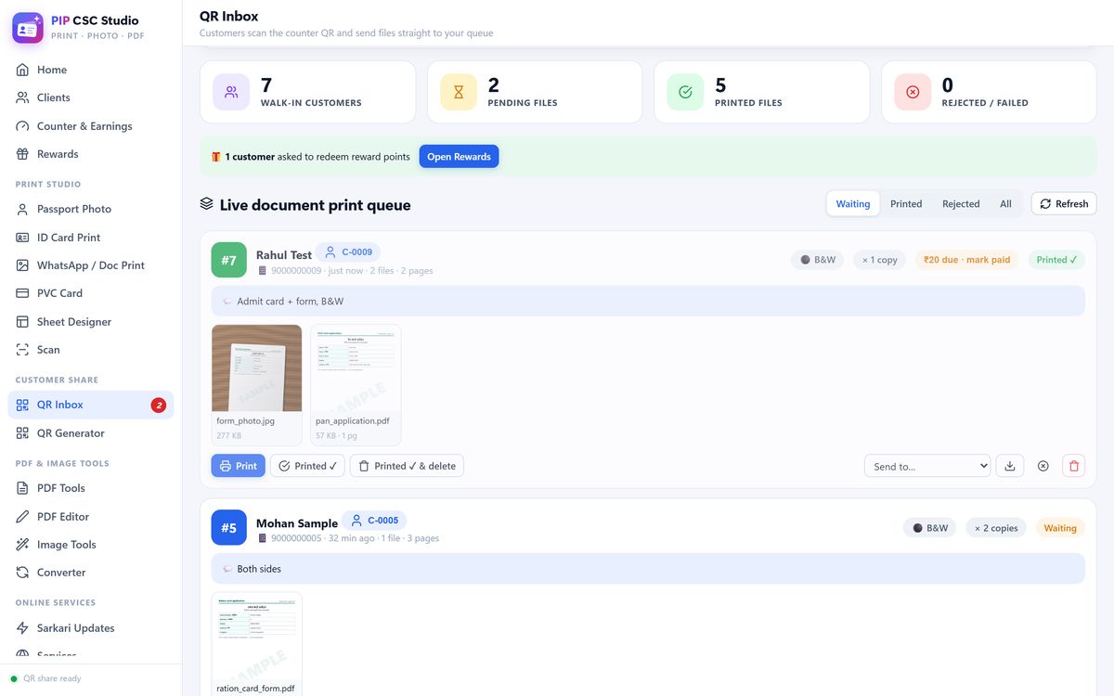Reject Rahul Test's print job
Screen dimensions: 1114x696
pos(1043,466)
